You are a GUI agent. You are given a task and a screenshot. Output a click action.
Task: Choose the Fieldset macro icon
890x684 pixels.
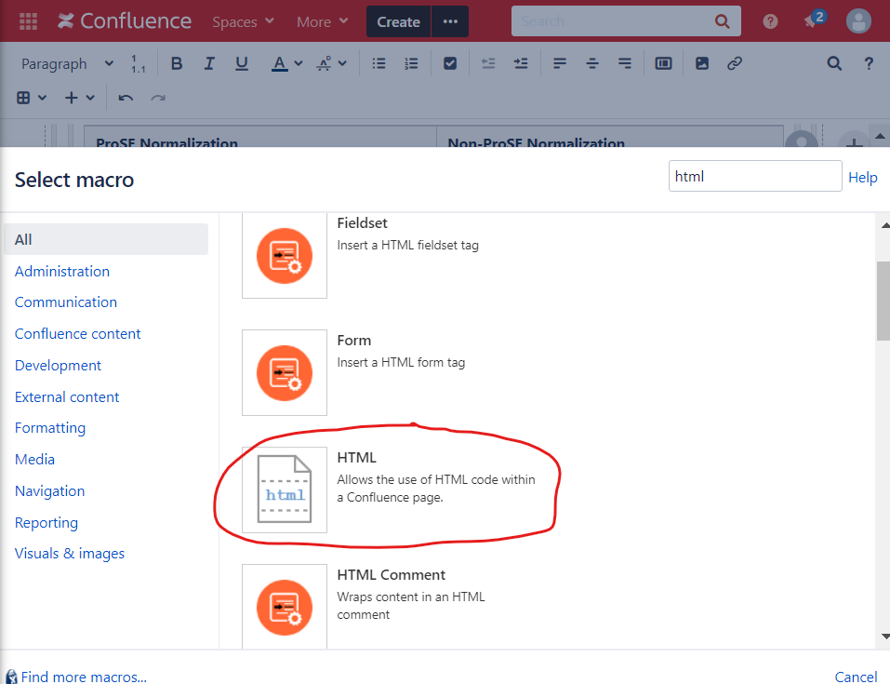[x=285, y=256]
